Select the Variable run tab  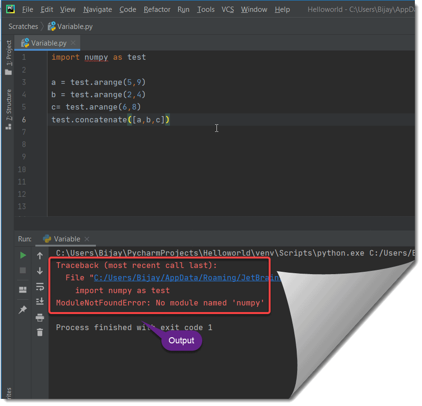(66, 239)
